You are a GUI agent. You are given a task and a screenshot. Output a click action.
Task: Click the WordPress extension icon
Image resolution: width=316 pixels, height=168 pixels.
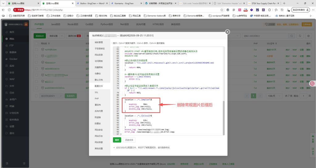coord(228,10)
